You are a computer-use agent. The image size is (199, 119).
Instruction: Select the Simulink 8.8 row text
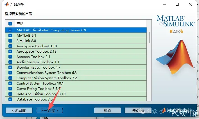coord(26,41)
